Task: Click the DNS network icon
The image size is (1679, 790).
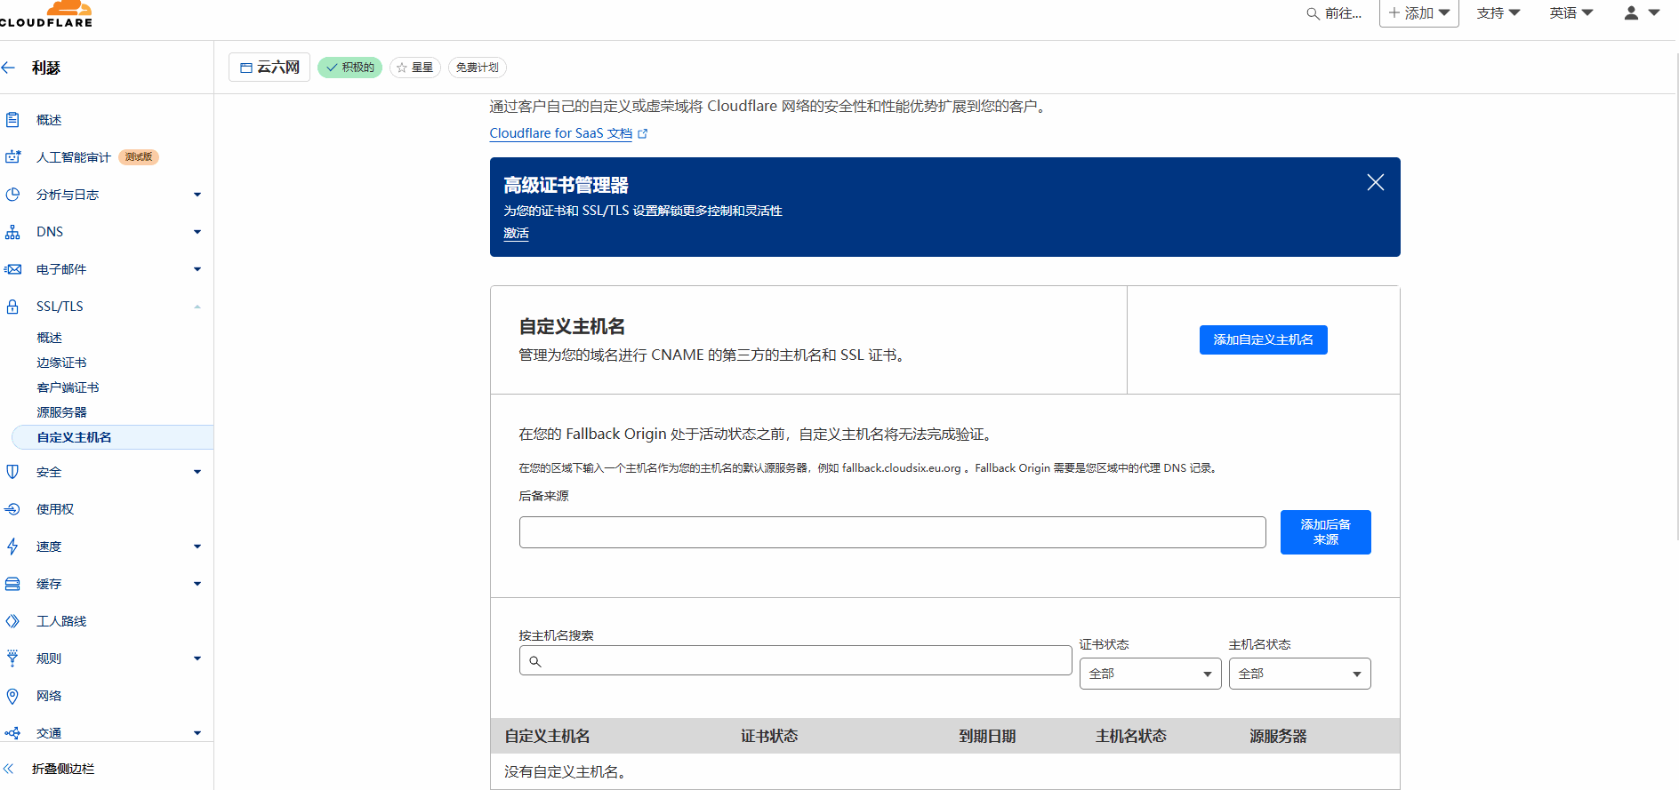Action: [x=12, y=232]
